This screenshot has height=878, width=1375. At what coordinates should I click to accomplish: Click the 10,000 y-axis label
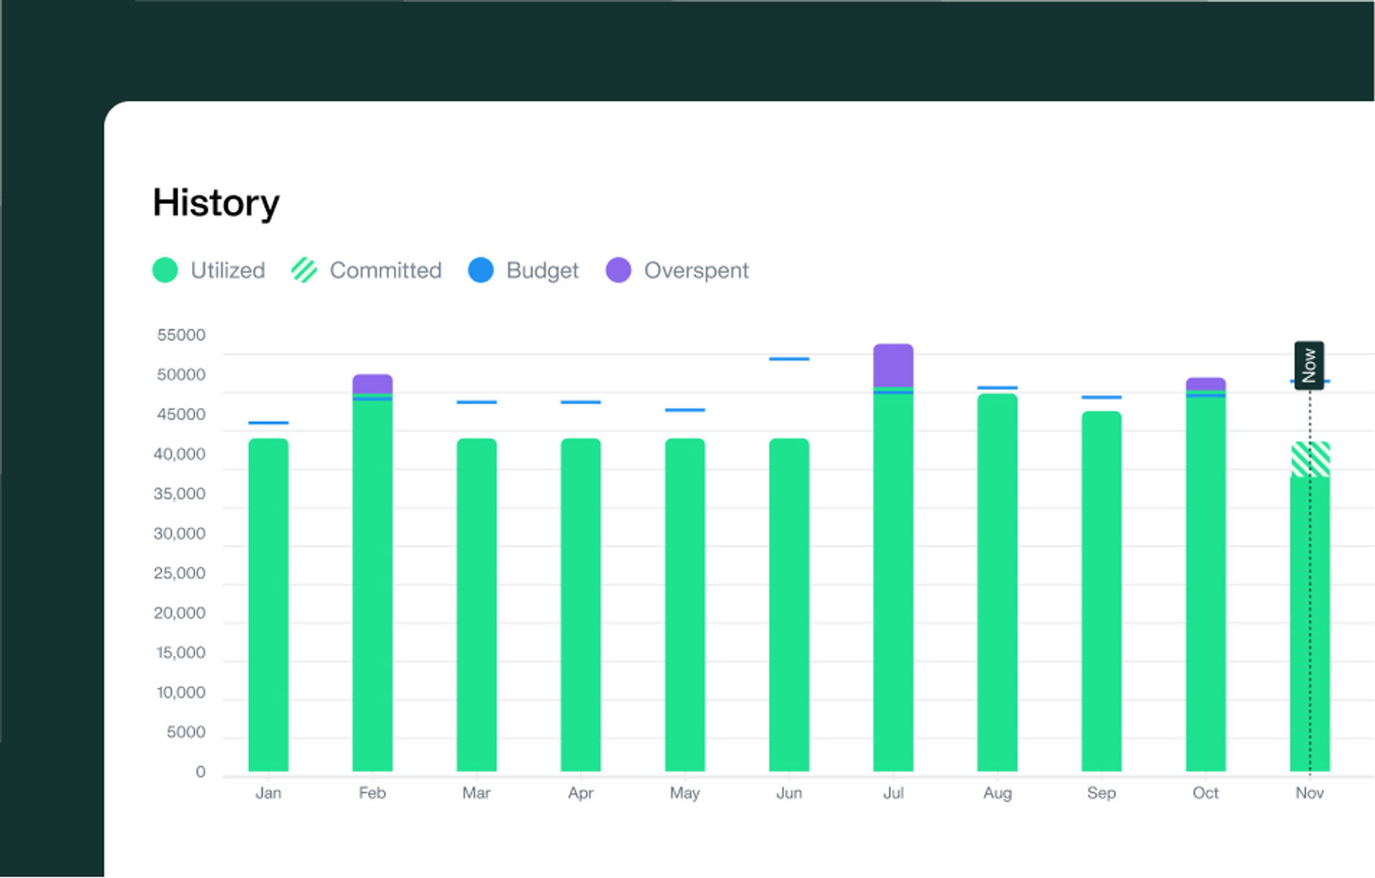pyautogui.click(x=181, y=693)
